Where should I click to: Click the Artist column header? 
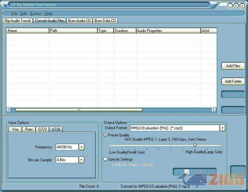click(x=209, y=31)
